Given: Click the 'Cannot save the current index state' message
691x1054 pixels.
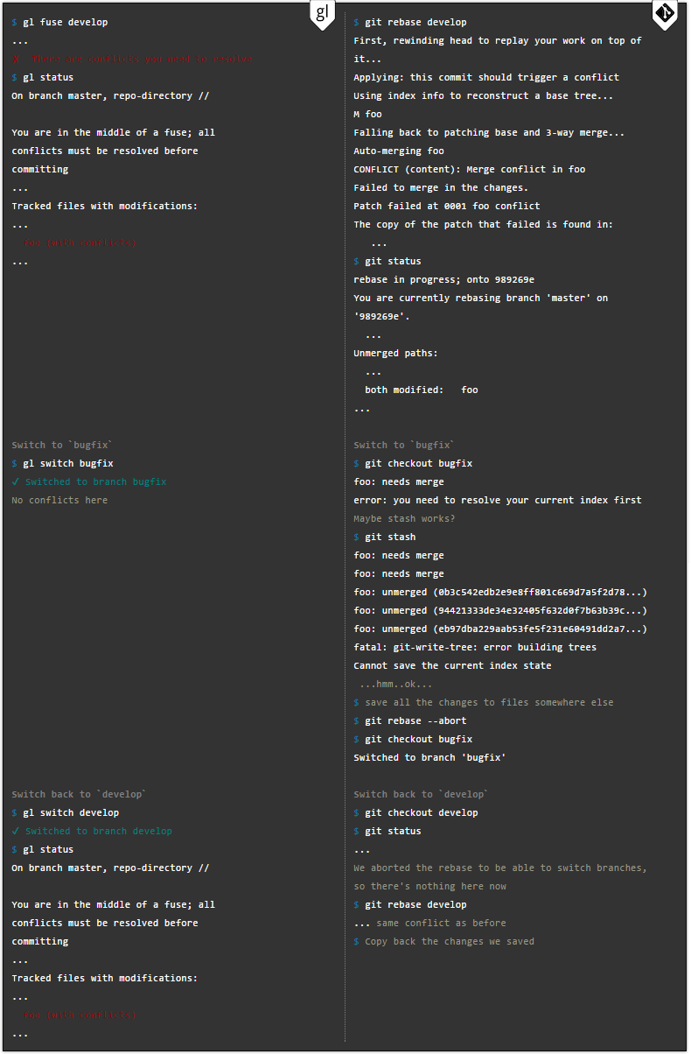Looking at the screenshot, I should pos(452,666).
